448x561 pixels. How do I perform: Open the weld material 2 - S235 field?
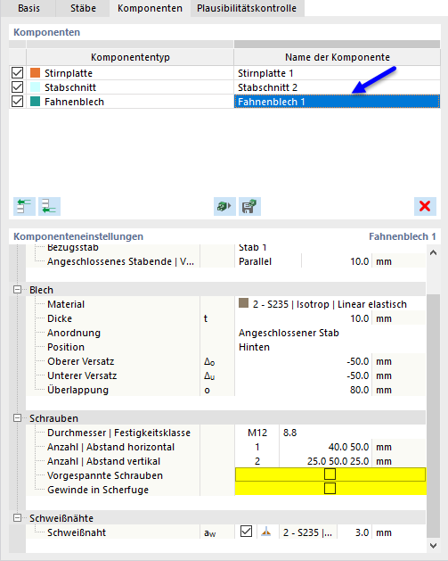[308, 532]
